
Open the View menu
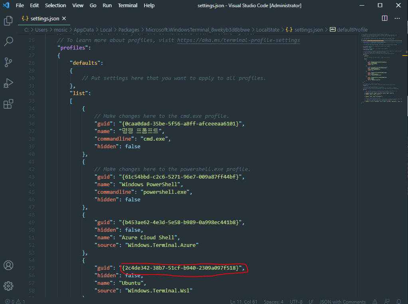point(78,6)
